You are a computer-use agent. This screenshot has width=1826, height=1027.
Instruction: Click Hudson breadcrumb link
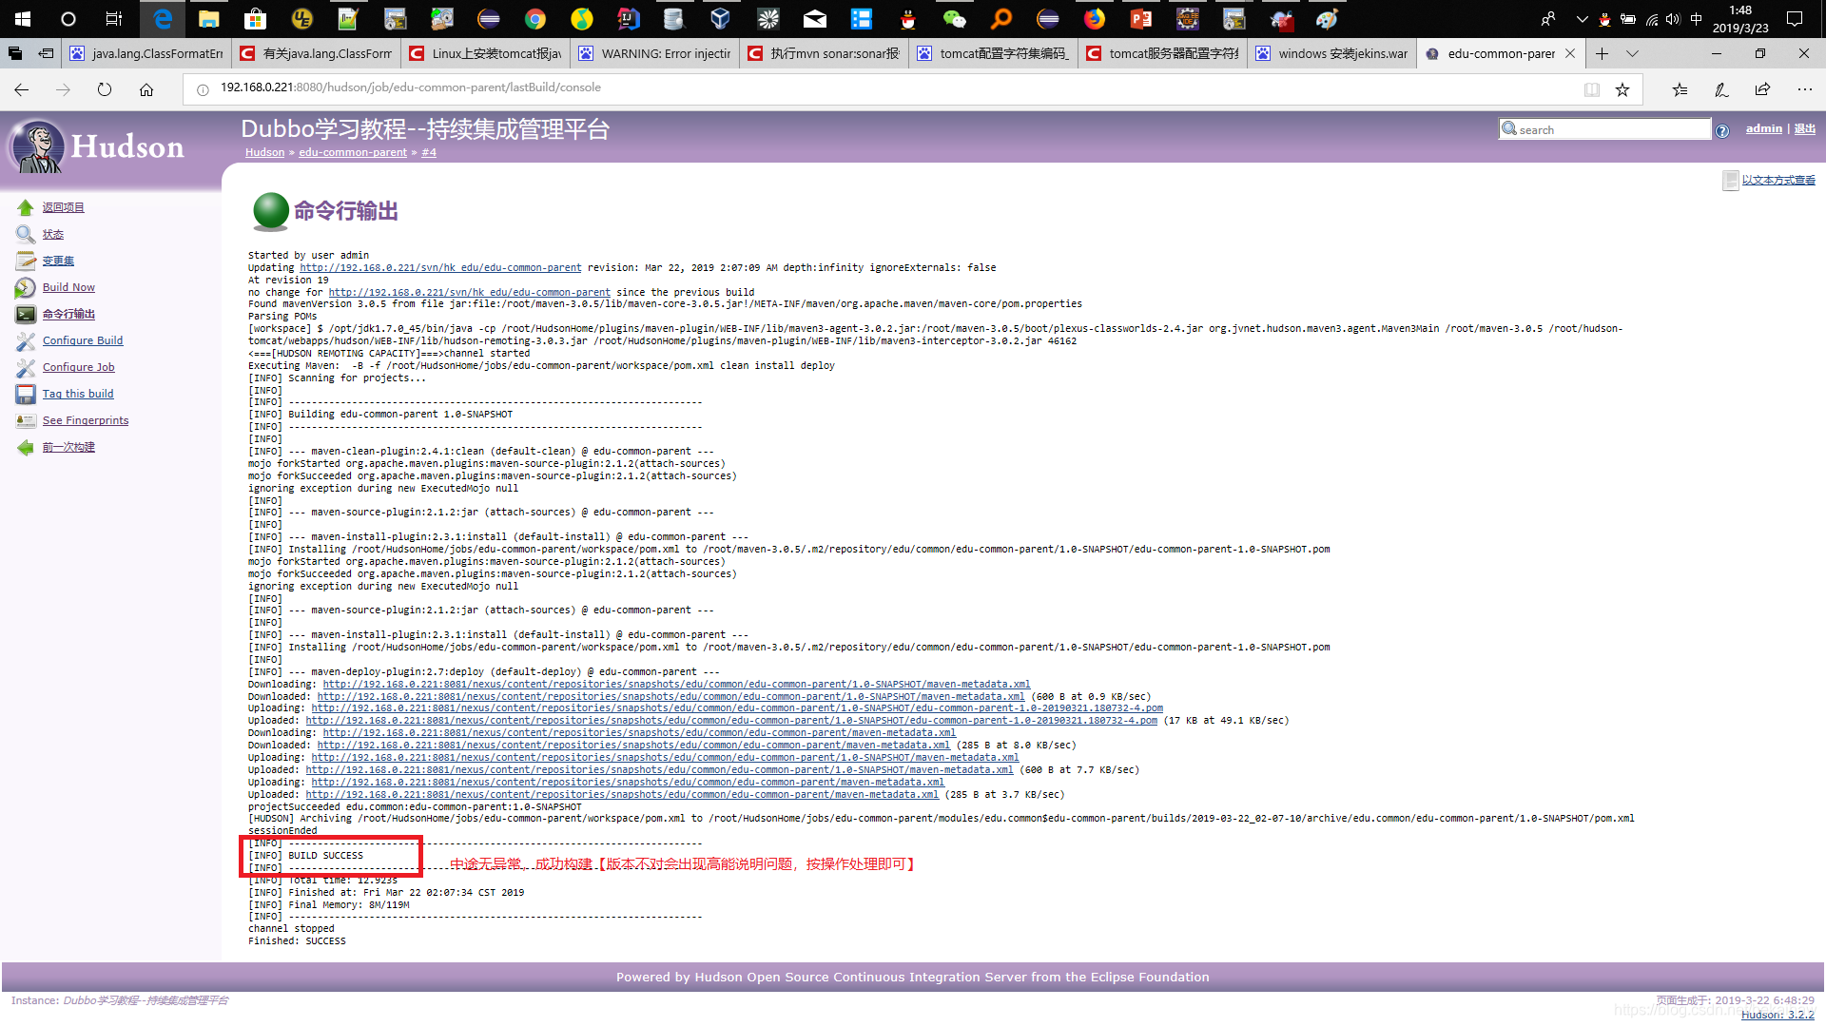click(264, 152)
